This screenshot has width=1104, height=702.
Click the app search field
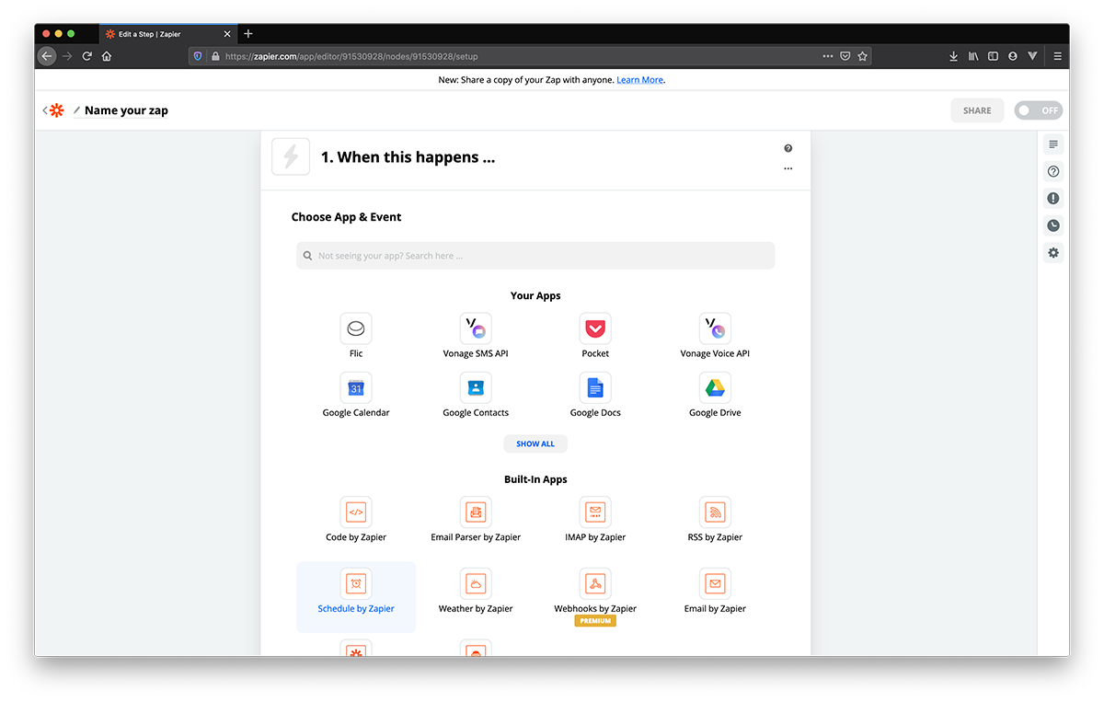tap(535, 256)
